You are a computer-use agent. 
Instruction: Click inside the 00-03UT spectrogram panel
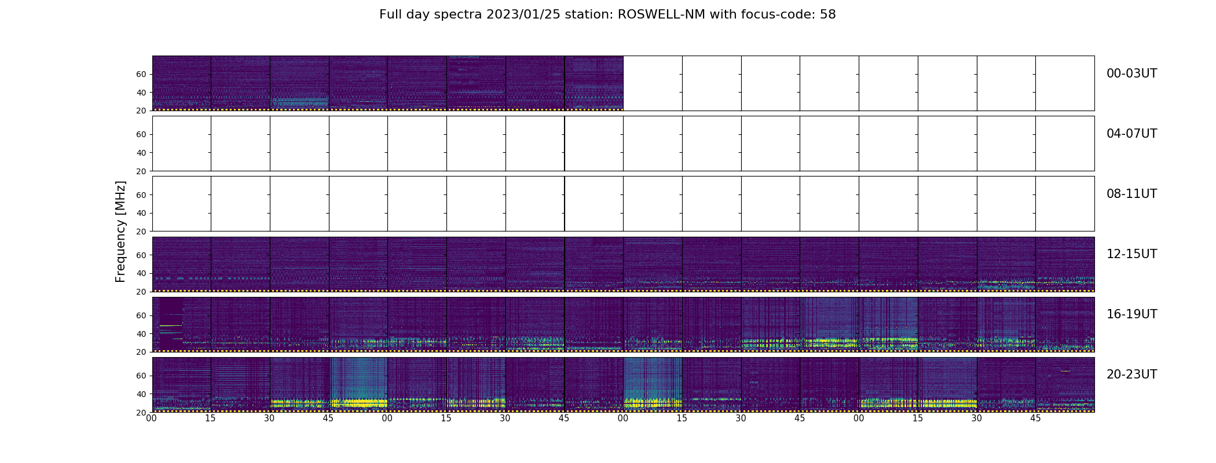click(623, 83)
